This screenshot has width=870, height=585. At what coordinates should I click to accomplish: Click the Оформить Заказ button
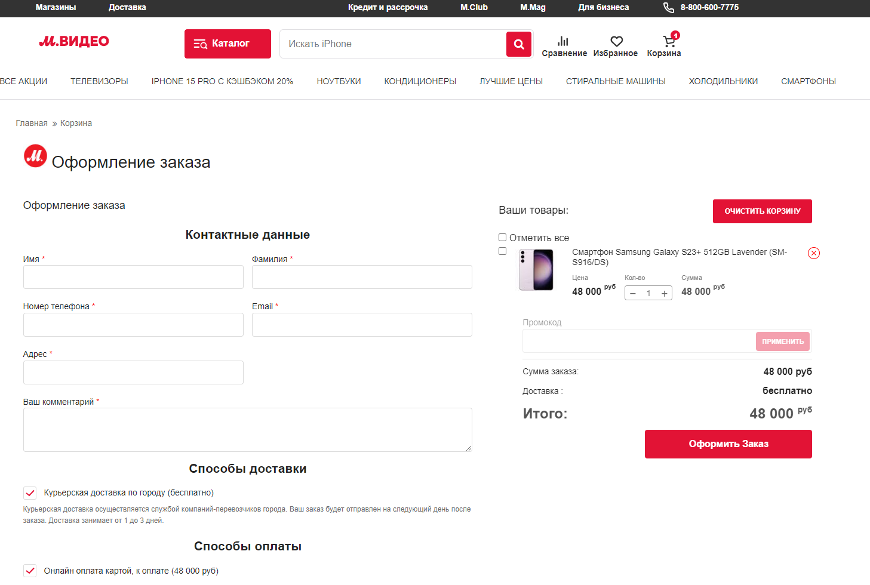point(728,444)
